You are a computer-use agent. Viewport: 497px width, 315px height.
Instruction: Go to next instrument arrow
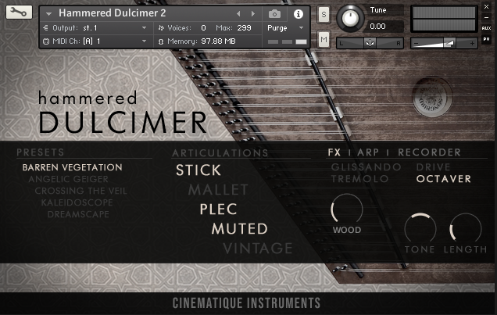(253, 13)
